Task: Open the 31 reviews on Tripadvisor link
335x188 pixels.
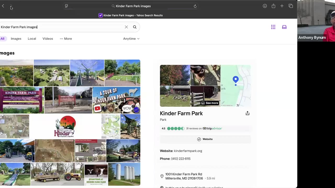Action: (204, 128)
